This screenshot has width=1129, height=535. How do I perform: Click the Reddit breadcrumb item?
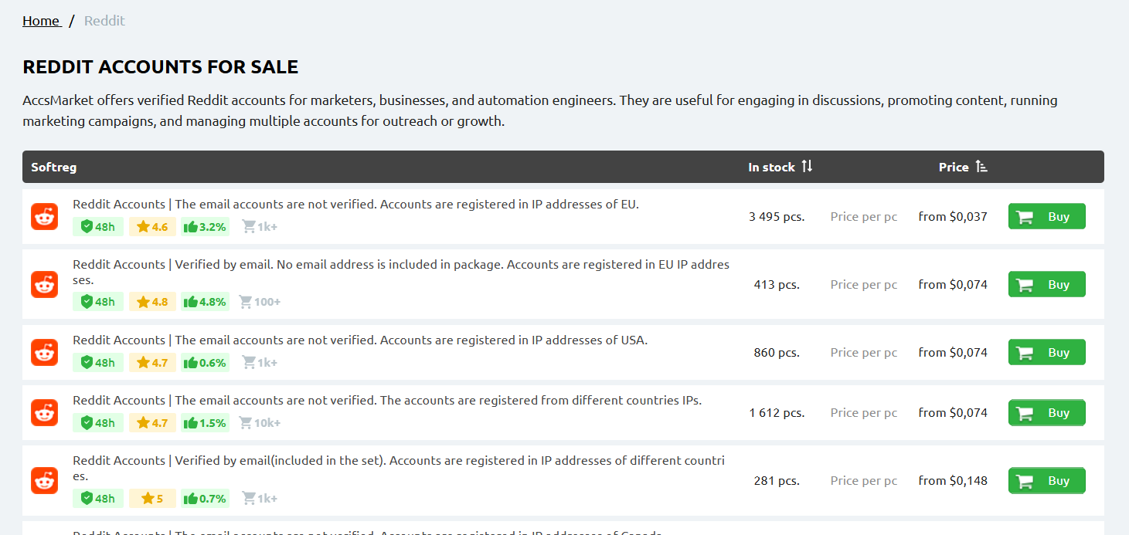coord(104,21)
